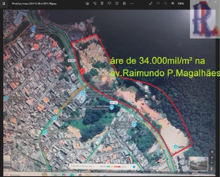The width and height of the screenshot is (220, 177).
Task: Select the WhatsApp Image file name text
Action: pyautogui.click(x=34, y=4)
